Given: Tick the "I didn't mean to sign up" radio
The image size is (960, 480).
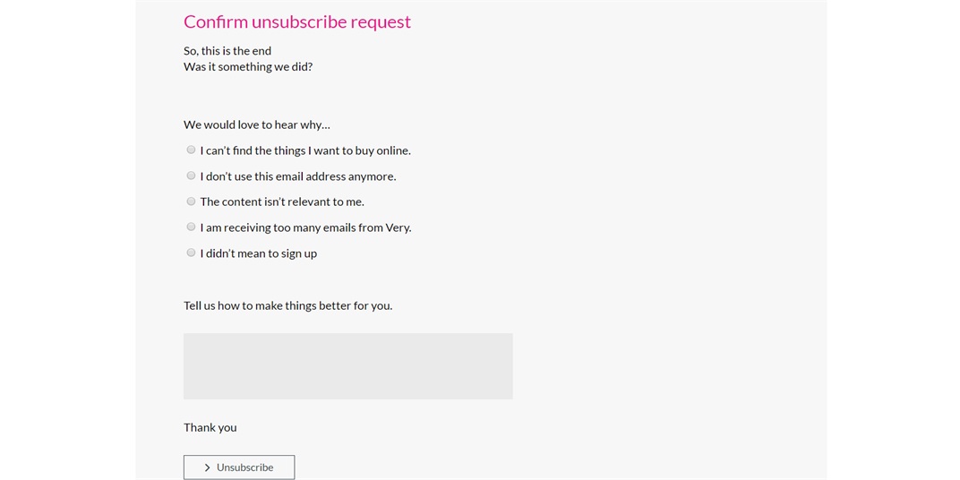Looking at the screenshot, I should tap(191, 253).
